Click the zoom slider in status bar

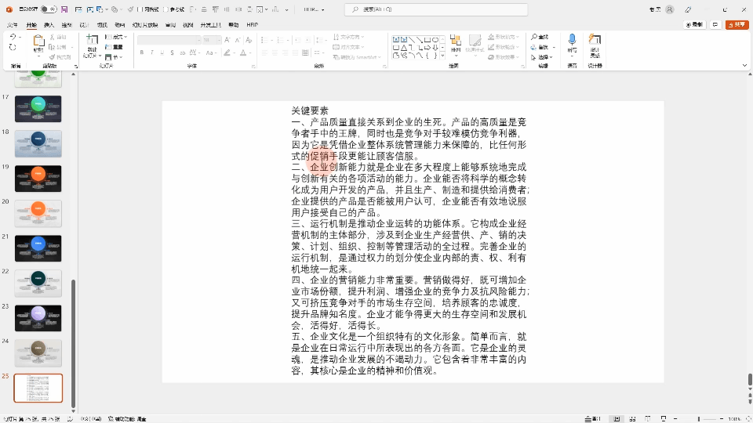point(699,418)
